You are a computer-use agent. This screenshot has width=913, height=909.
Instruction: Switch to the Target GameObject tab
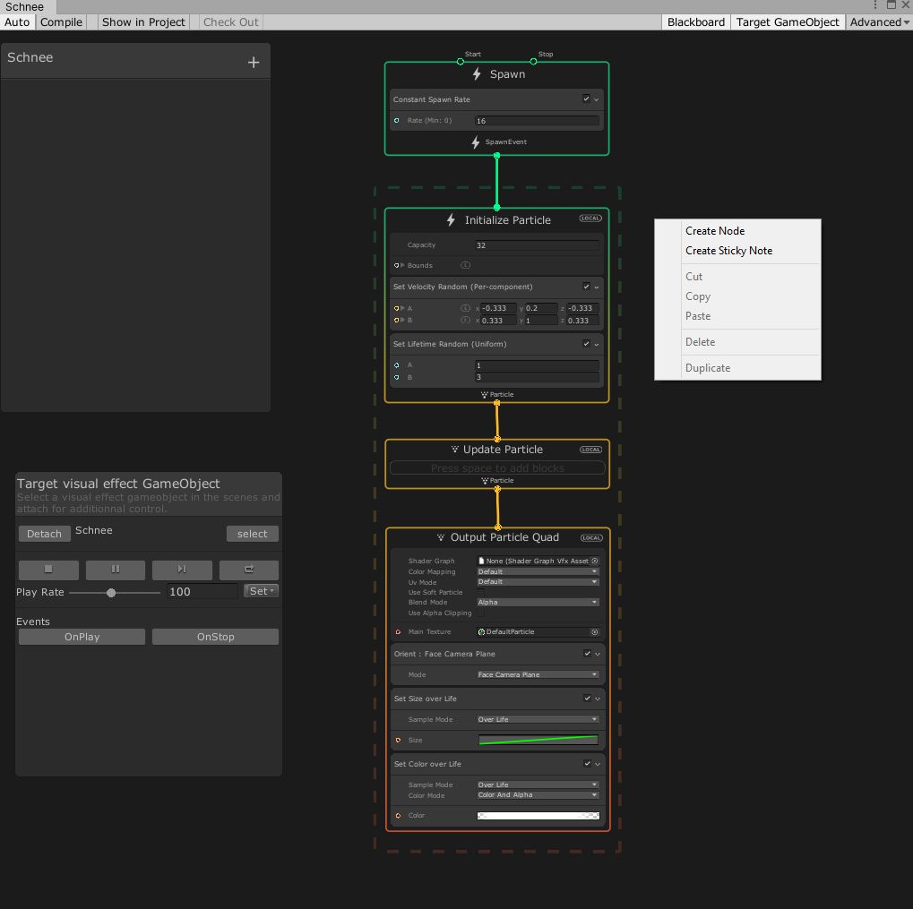[x=787, y=22]
